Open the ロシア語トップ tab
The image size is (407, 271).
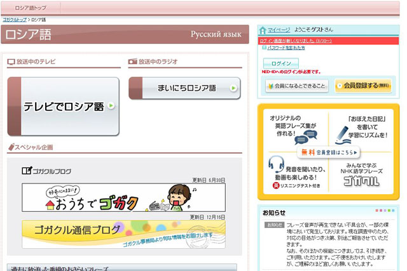point(31,8)
